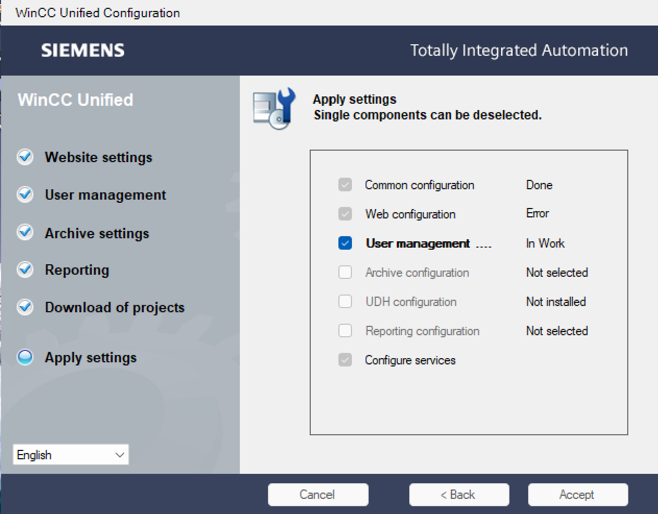Click the SIEMENS logo in header
This screenshot has width=658, height=514.
[83, 51]
